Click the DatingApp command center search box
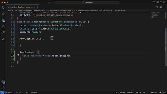Image resolution: width=167 pixels, height=94 pixels. coord(87,2)
